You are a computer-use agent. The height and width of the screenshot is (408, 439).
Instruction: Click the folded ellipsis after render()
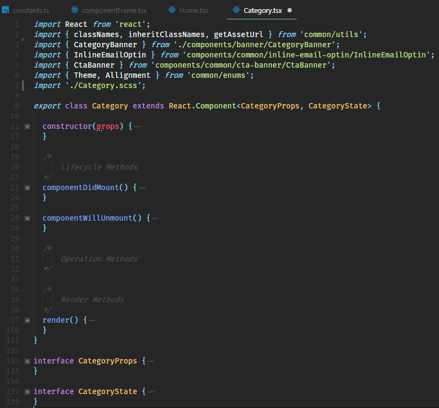pos(92,320)
